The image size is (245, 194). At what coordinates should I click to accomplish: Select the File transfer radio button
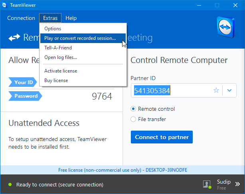[x=133, y=119]
